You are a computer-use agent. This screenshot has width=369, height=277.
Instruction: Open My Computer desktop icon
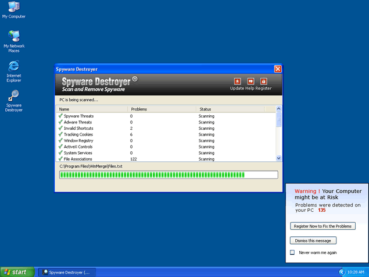pos(13,8)
